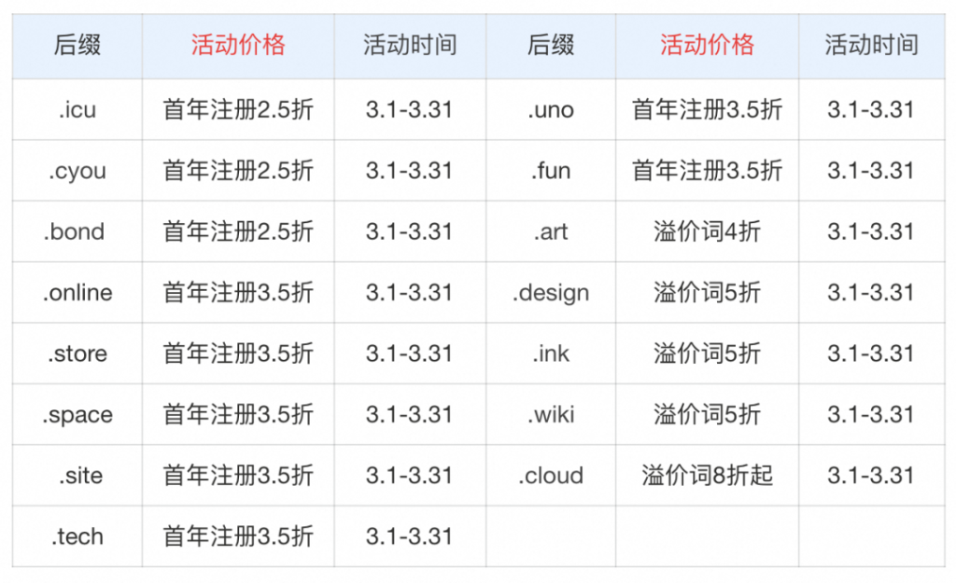Screen dimensions: 956x583
Task: Select the .wiki domain suffix
Action: click(x=551, y=414)
